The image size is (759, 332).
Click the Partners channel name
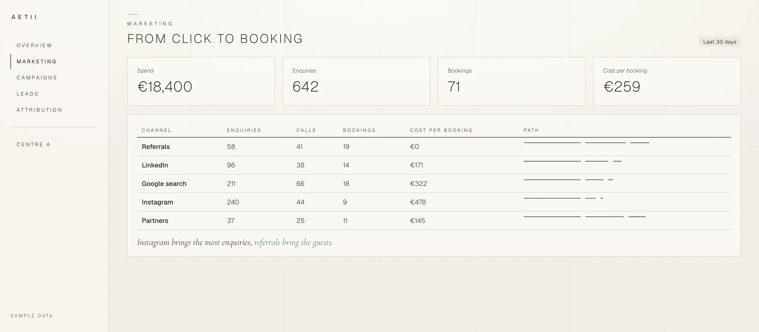coord(155,221)
